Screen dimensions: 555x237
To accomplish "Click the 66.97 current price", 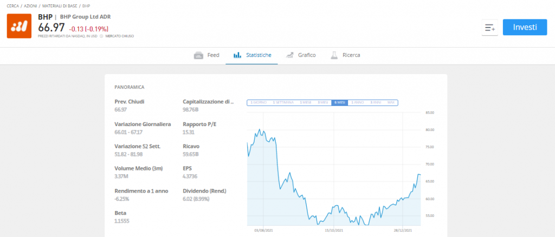I will [51, 28].
